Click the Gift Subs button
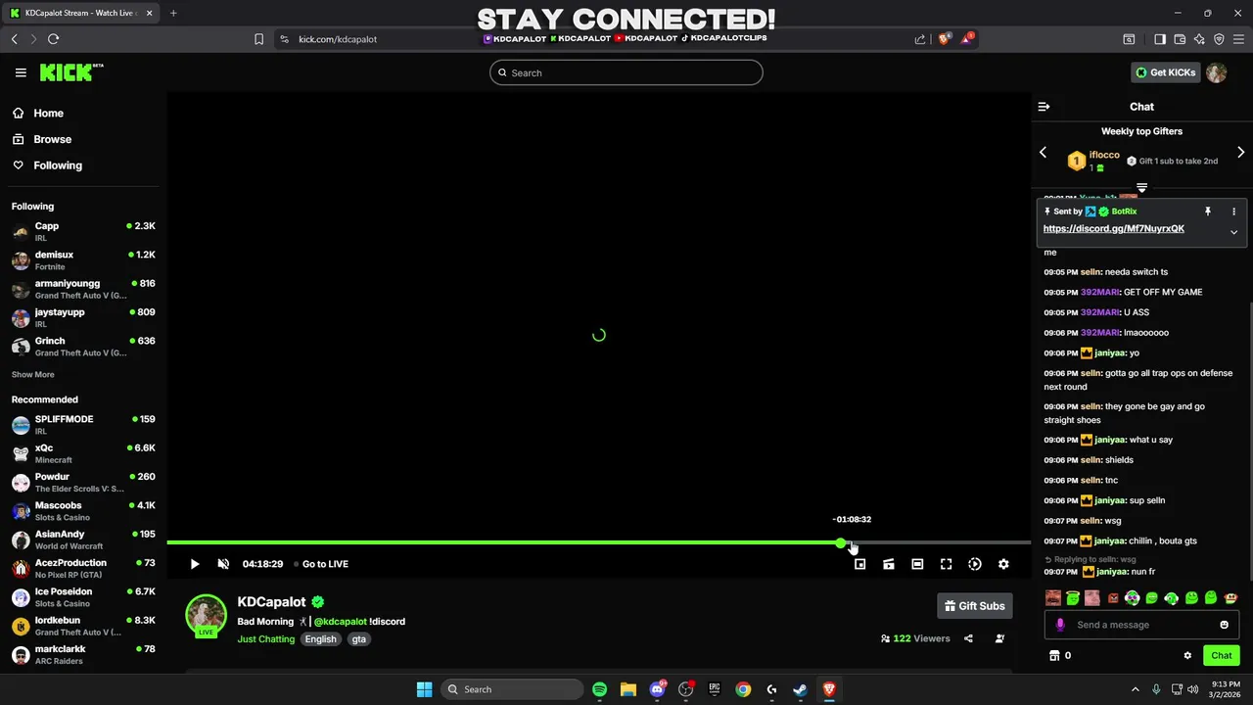 point(975,606)
